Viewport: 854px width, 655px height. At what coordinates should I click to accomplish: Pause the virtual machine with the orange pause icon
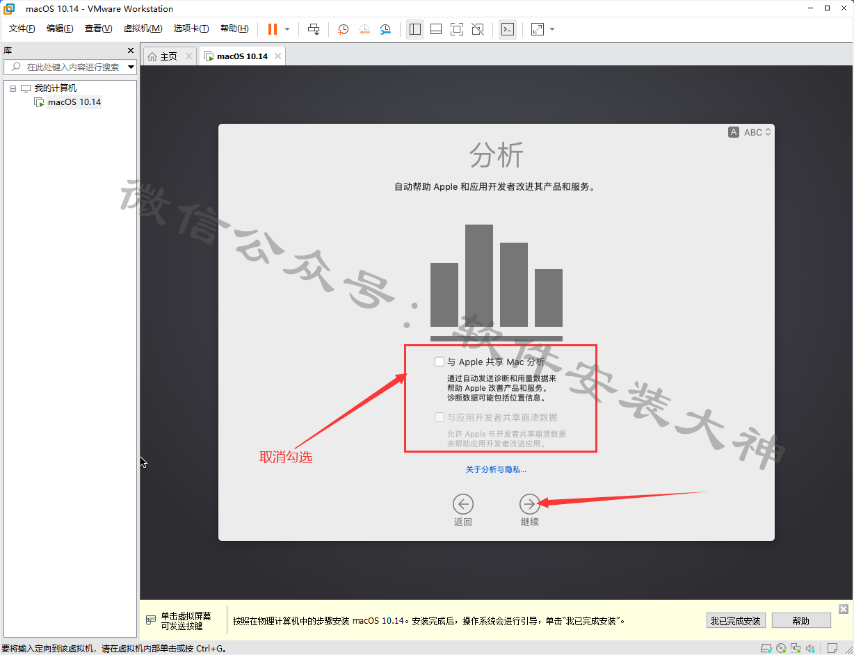pos(273,29)
